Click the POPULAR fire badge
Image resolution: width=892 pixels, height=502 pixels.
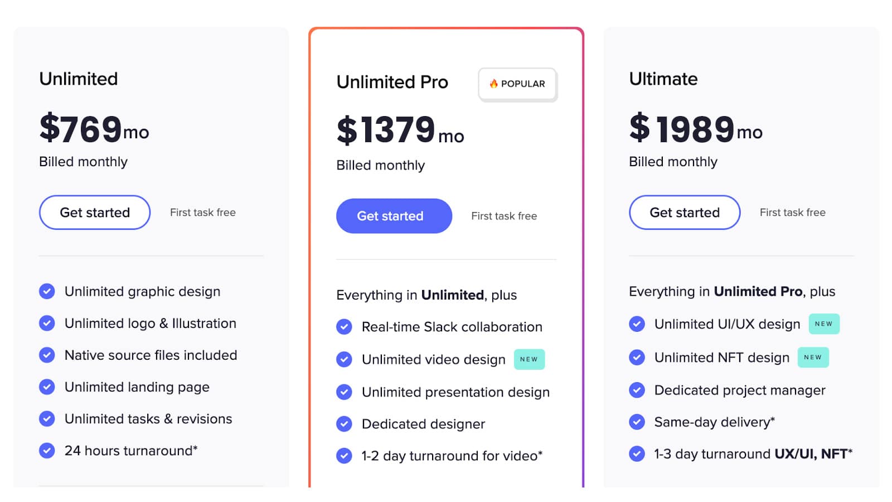[517, 84]
